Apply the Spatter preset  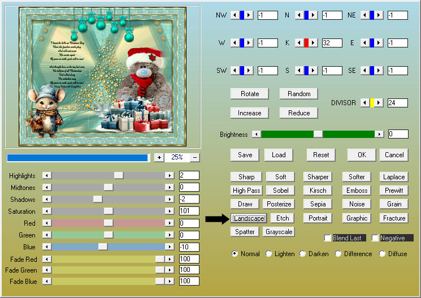245,232
